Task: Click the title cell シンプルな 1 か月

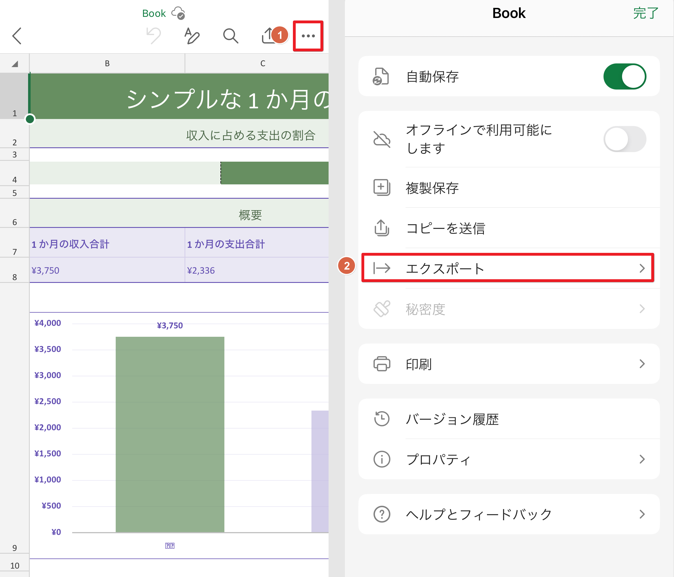Action: (179, 97)
